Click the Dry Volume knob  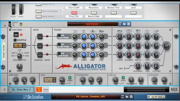tap(156, 66)
